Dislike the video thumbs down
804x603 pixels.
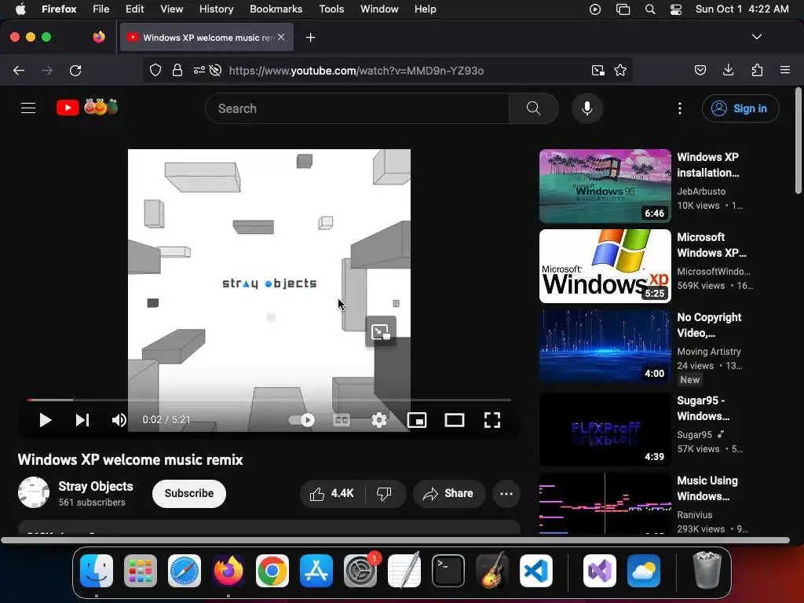[384, 494]
